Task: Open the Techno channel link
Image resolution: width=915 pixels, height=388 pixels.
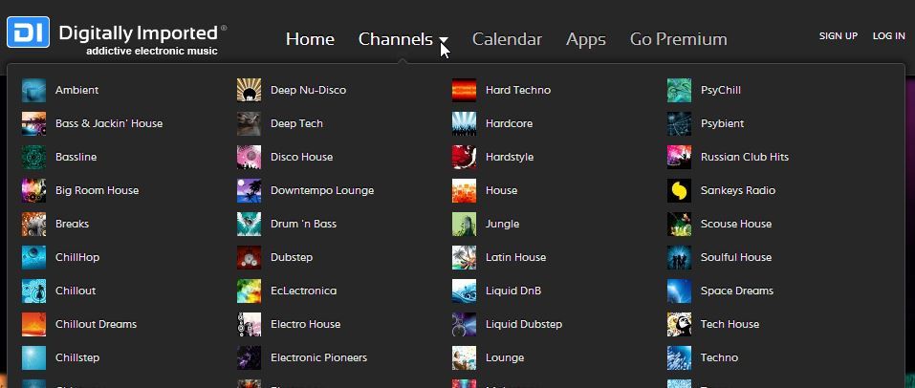Action: (720, 357)
